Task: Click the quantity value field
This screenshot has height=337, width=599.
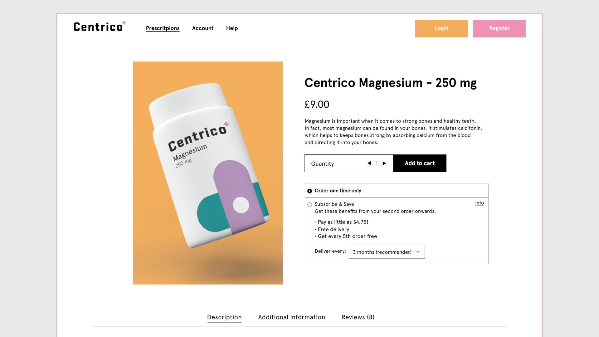Action: 377,163
